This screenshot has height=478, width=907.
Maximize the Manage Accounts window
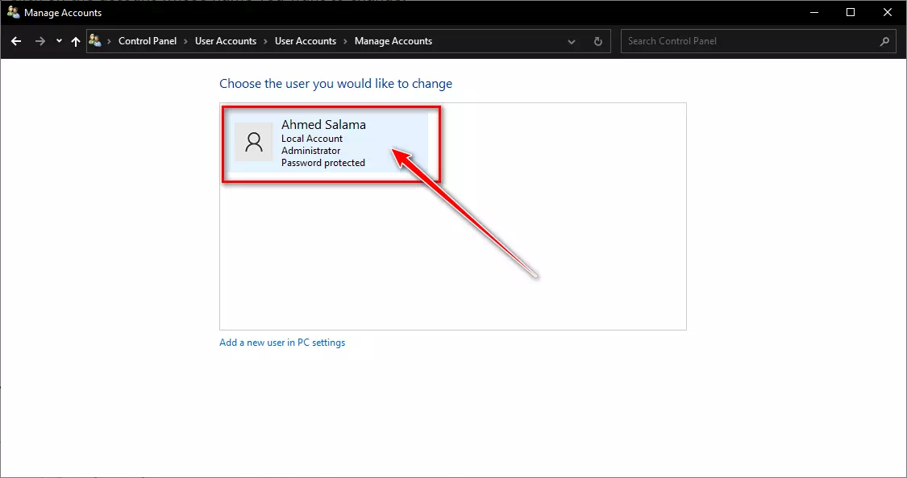pos(851,12)
